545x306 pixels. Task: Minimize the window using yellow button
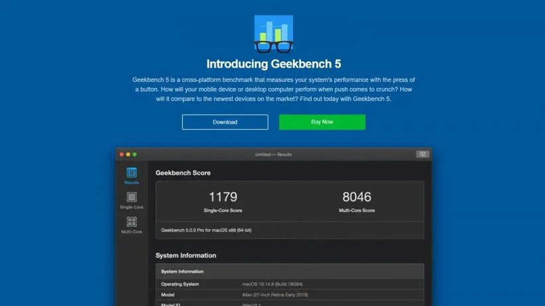[129, 154]
